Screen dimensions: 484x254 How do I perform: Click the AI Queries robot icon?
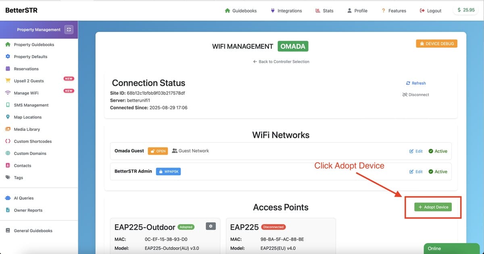pyautogui.click(x=8, y=198)
